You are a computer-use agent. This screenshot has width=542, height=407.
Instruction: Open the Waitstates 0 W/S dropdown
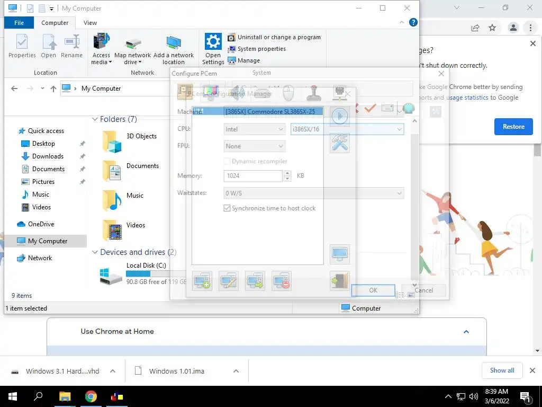313,193
